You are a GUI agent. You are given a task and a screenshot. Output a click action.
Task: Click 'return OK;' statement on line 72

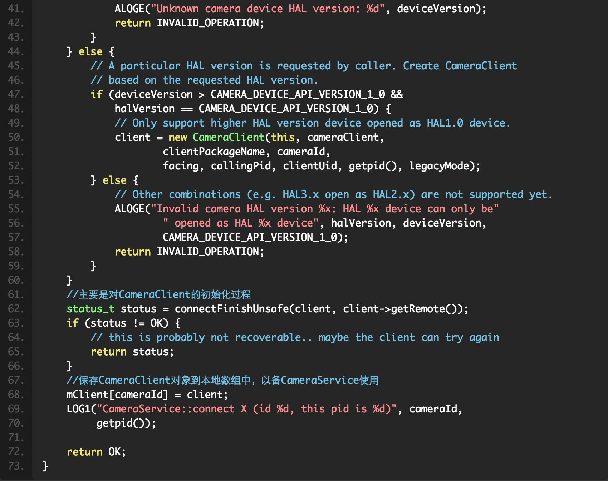(97, 452)
